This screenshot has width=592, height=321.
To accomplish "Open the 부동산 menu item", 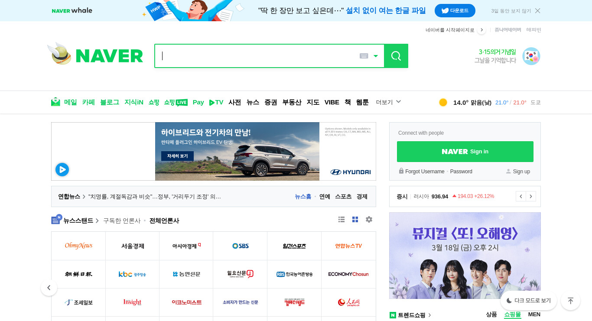I will [292, 102].
